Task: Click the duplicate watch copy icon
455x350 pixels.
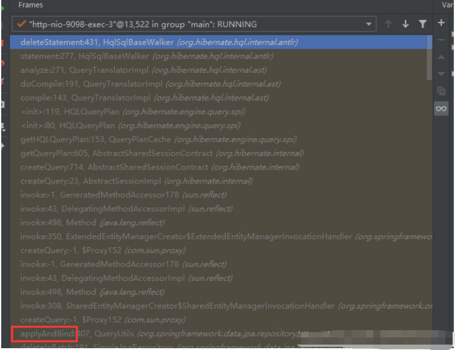Action: 441,91
